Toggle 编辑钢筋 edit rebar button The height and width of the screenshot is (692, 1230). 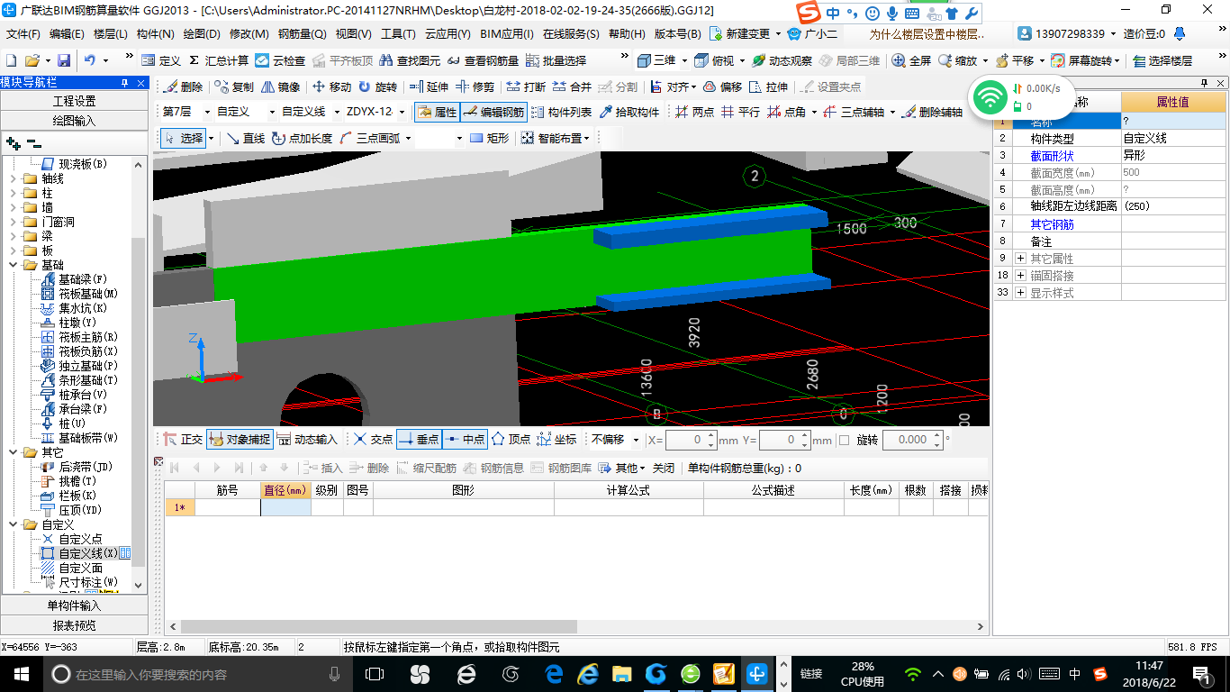tap(493, 113)
